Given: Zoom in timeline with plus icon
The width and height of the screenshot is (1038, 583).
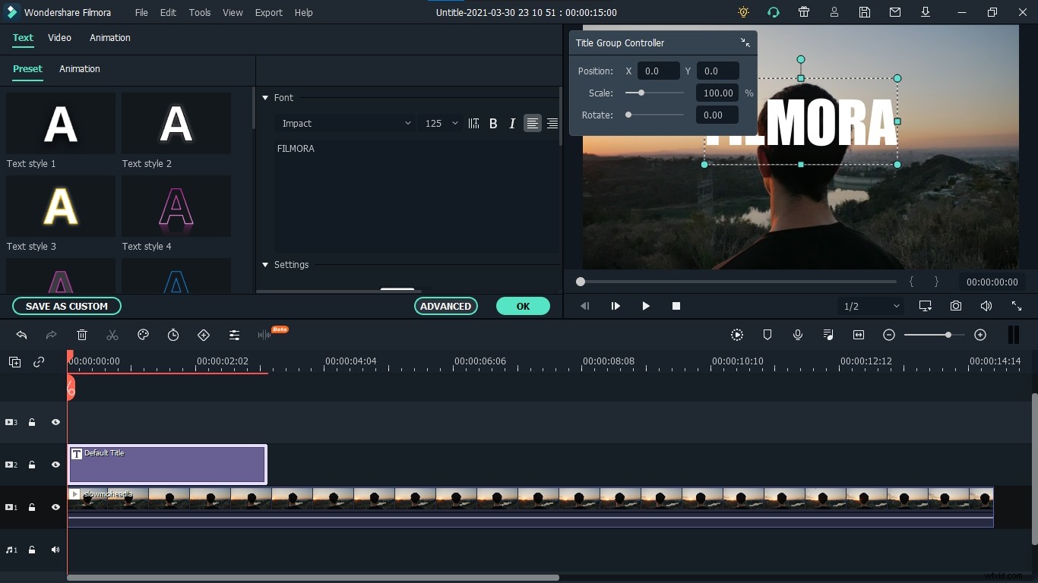Looking at the screenshot, I should click(980, 335).
